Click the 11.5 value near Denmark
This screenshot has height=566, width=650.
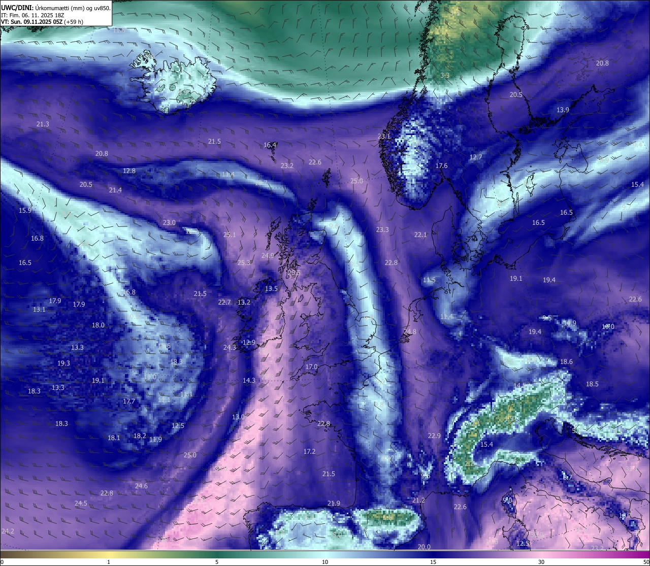pos(429,280)
